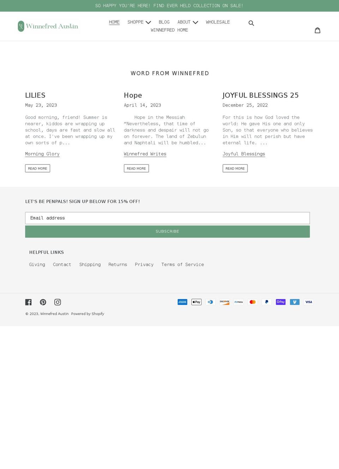Image resolution: width=339 pixels, height=469 pixels.
Task: Open the Shipping footer link
Action: [90, 265]
